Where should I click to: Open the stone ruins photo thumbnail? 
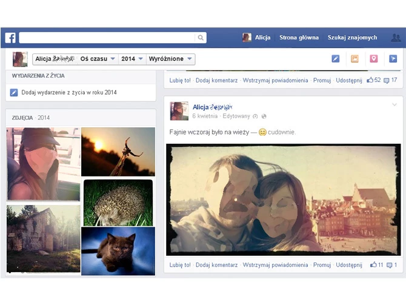pyautogui.click(x=44, y=239)
